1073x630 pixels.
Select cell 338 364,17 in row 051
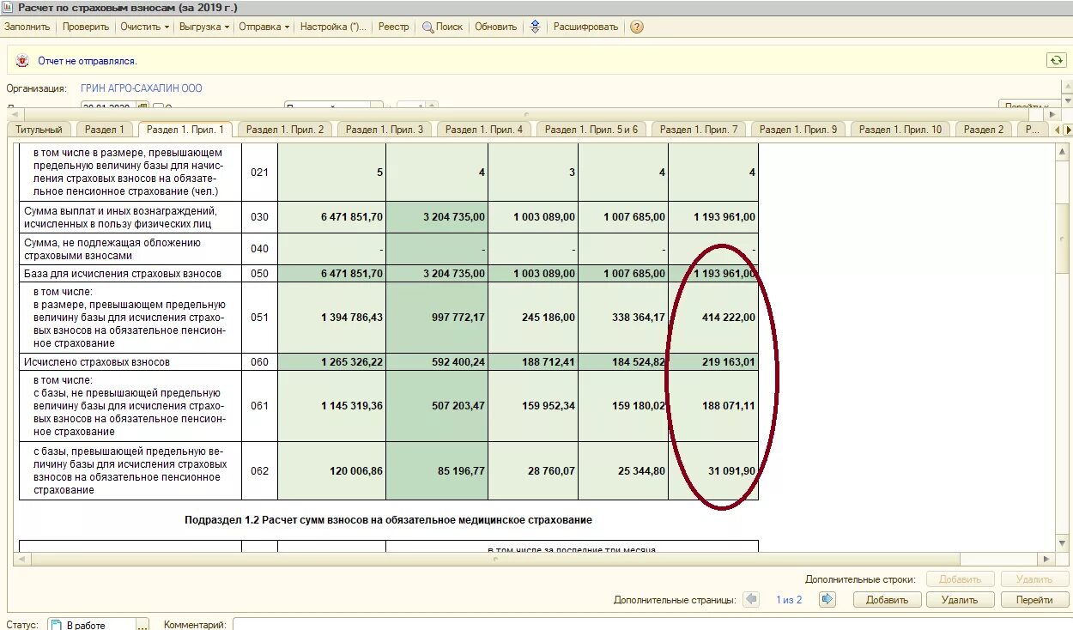pyautogui.click(x=623, y=318)
